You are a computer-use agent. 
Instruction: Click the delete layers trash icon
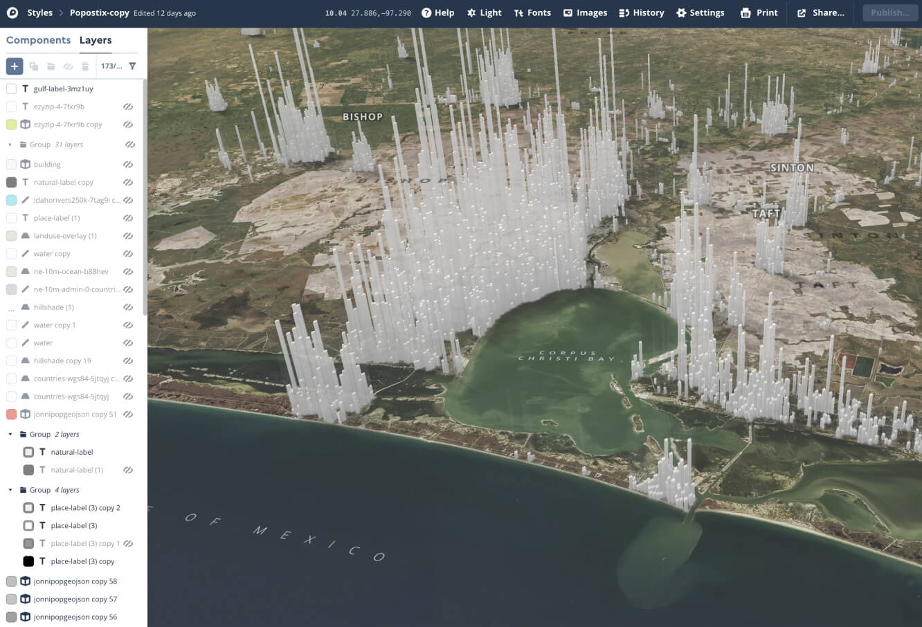[x=85, y=66]
